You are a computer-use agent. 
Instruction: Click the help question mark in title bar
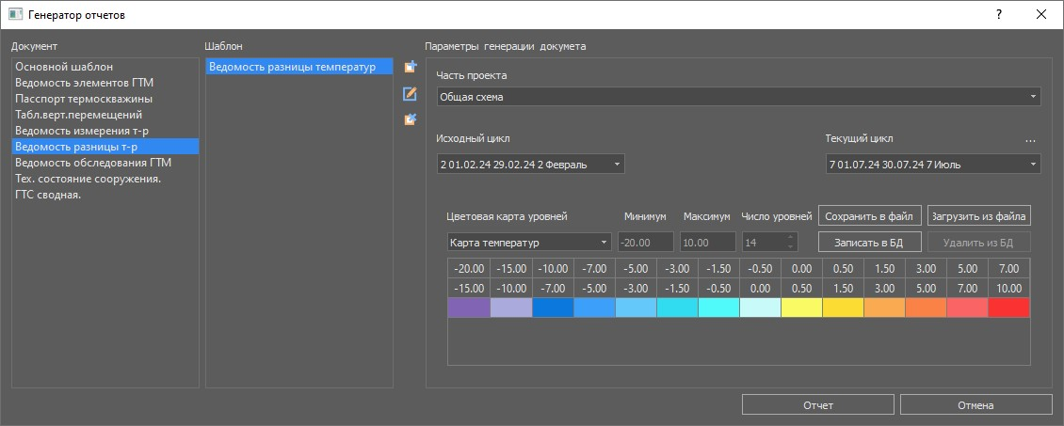tap(998, 15)
